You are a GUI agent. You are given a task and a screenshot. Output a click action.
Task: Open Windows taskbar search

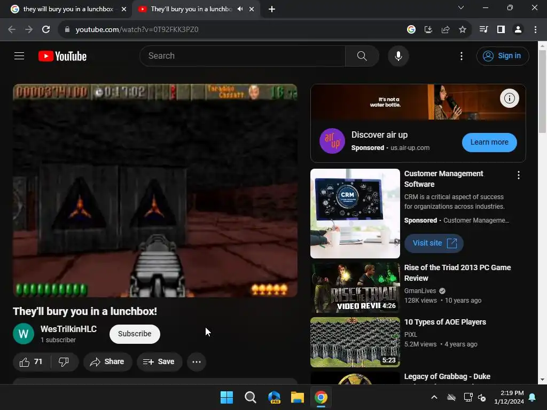[250, 397]
